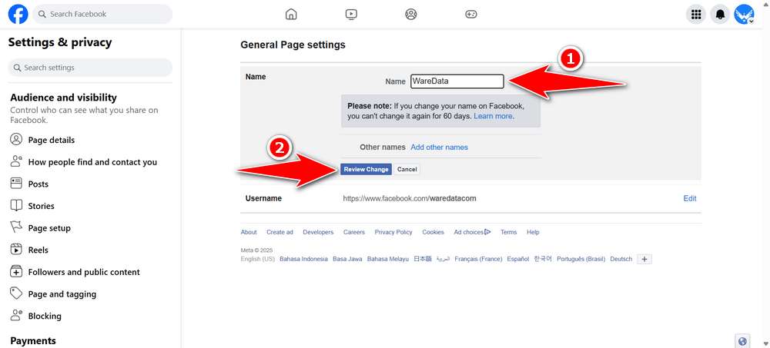Switch language to 日本語
The width and height of the screenshot is (770, 348).
(422, 259)
